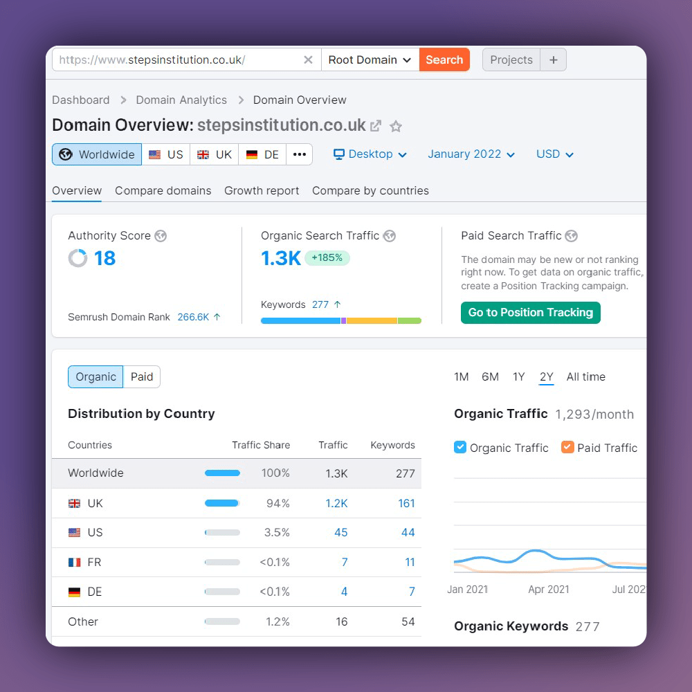Open UK traffic value 1.2K

[x=336, y=503]
